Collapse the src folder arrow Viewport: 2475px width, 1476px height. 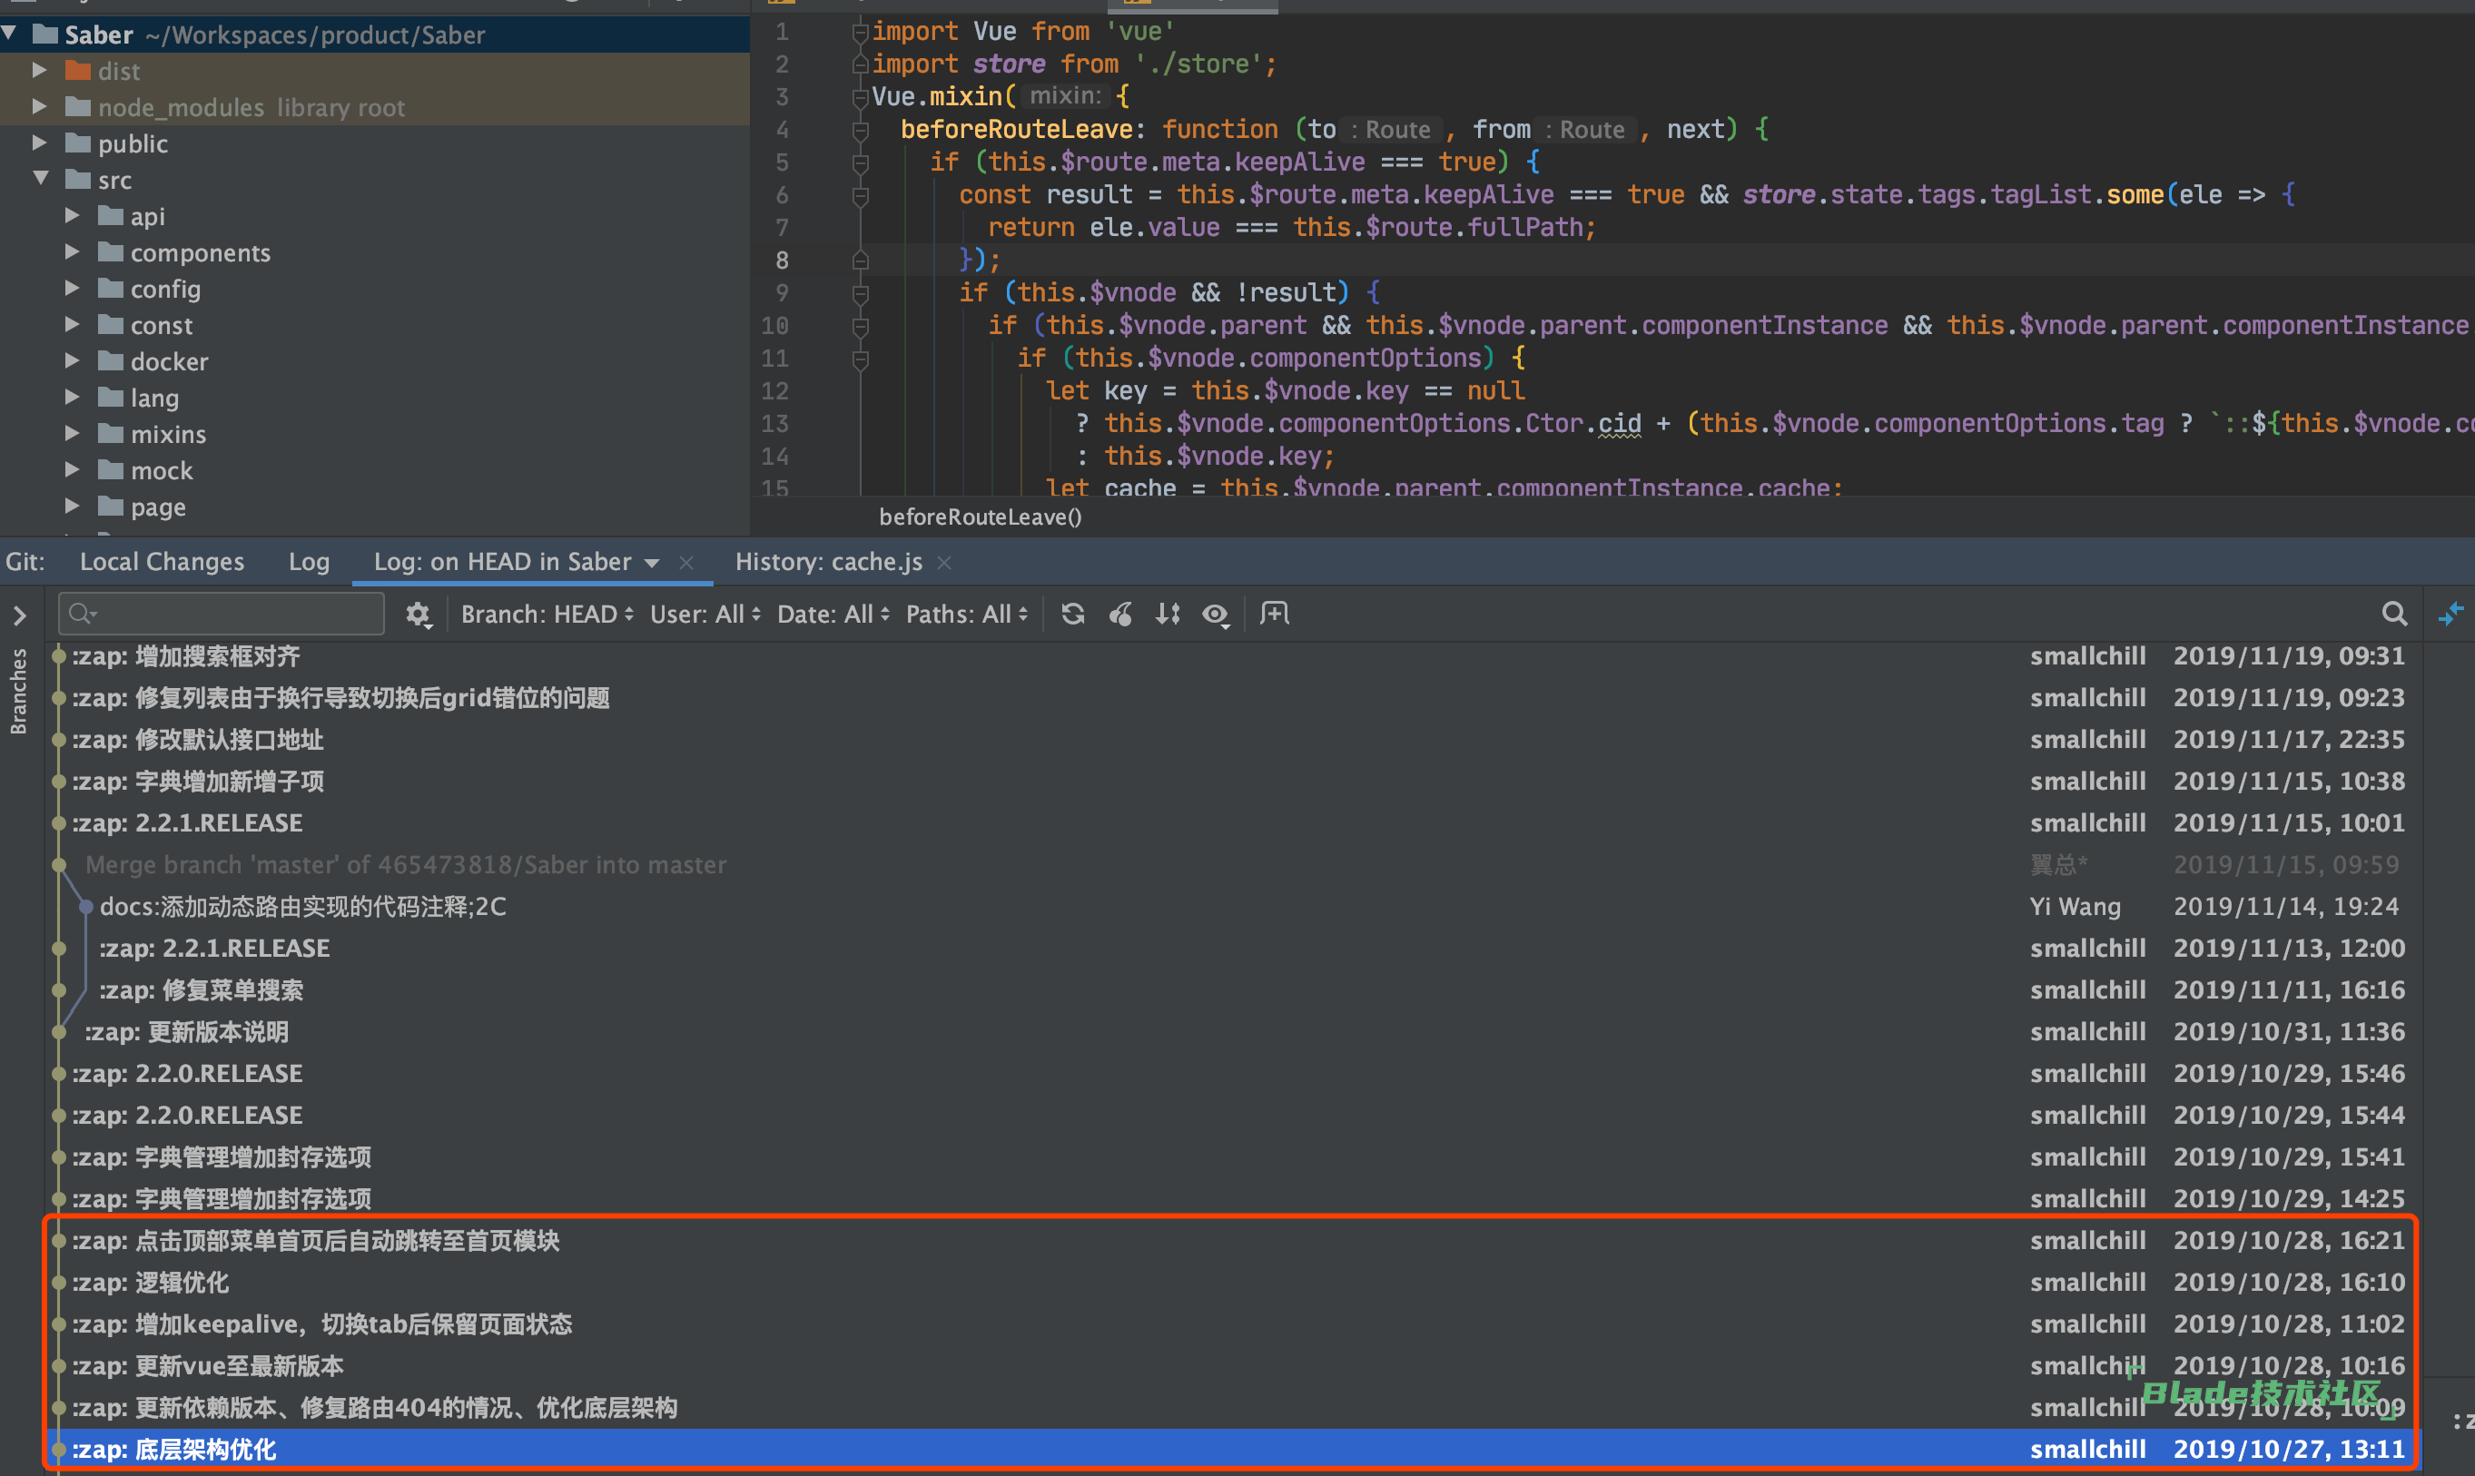tap(41, 179)
